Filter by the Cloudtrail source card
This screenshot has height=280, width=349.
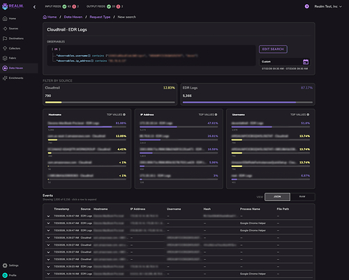click(x=110, y=94)
